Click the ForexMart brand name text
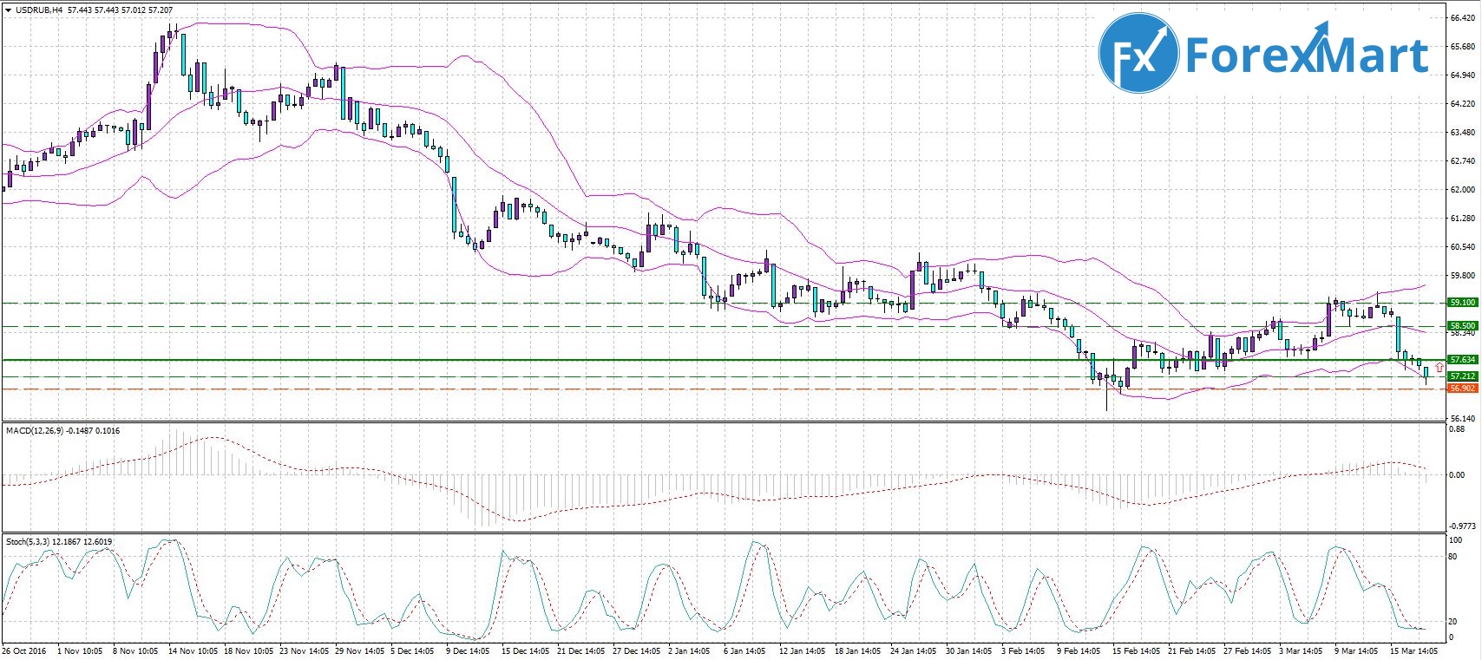Viewport: 1482px width, 660px height. coord(1306,56)
